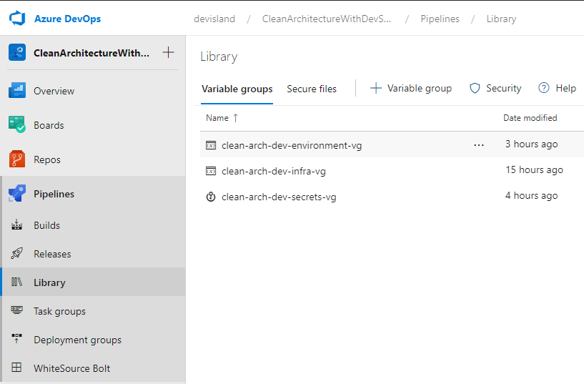Image resolution: width=584 pixels, height=384 pixels.
Task: Open the Repos icon in sidebar
Action: coord(17,159)
